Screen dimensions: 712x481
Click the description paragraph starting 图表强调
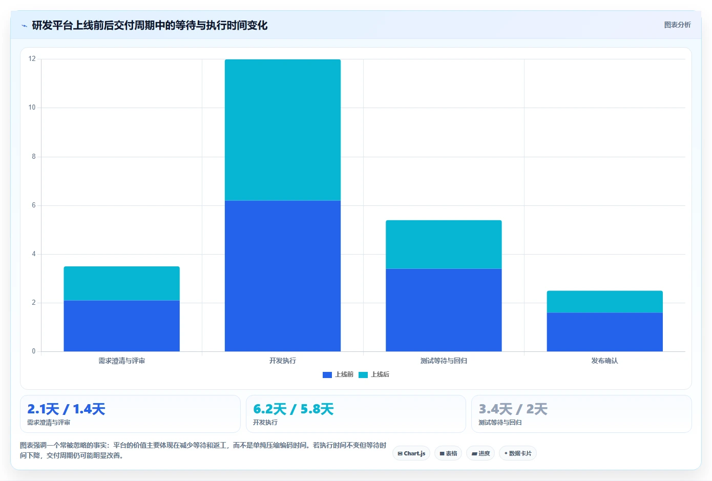tap(203, 450)
